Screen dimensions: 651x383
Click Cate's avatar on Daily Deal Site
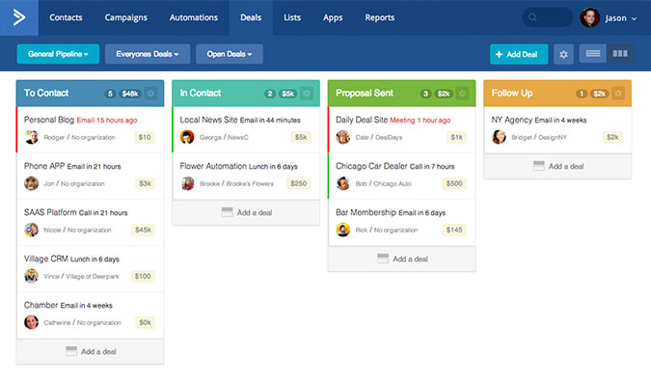pyautogui.click(x=343, y=137)
